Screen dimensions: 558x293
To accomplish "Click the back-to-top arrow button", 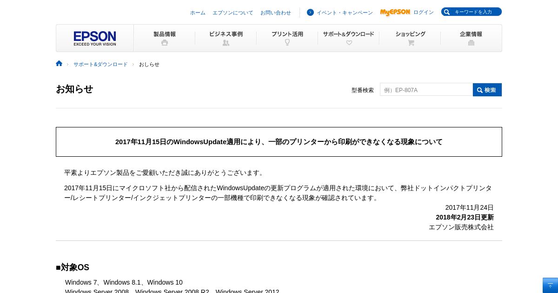I will click(550, 286).
